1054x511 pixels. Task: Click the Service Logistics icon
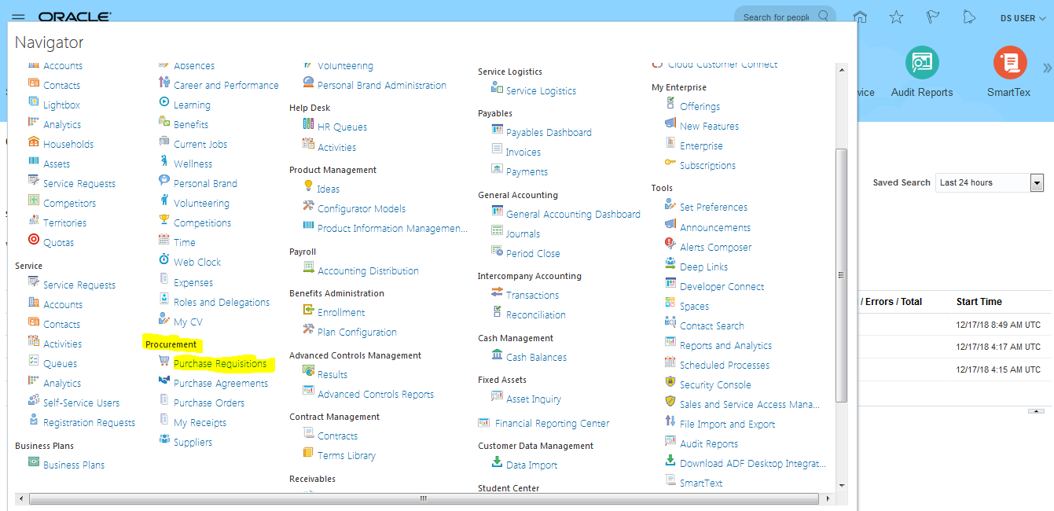[497, 89]
